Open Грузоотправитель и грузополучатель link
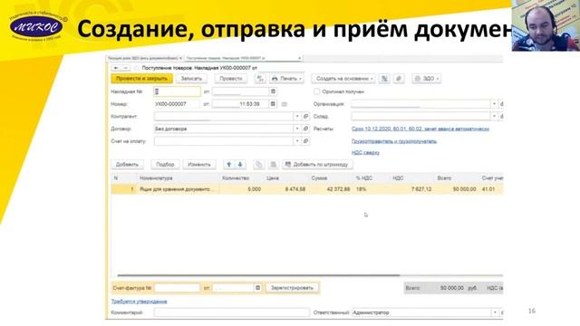Screen dimensions: 580x326 (394, 141)
